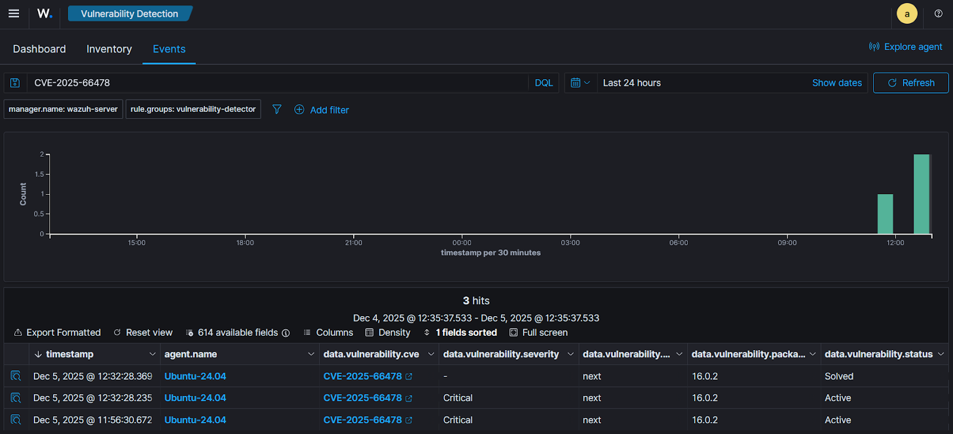Screen dimensions: 953x434
Task: Switch to the Dashboard tab
Action: [39, 49]
